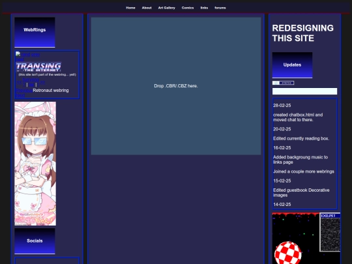Open the Comics nav item
352x264 pixels.
(188, 8)
